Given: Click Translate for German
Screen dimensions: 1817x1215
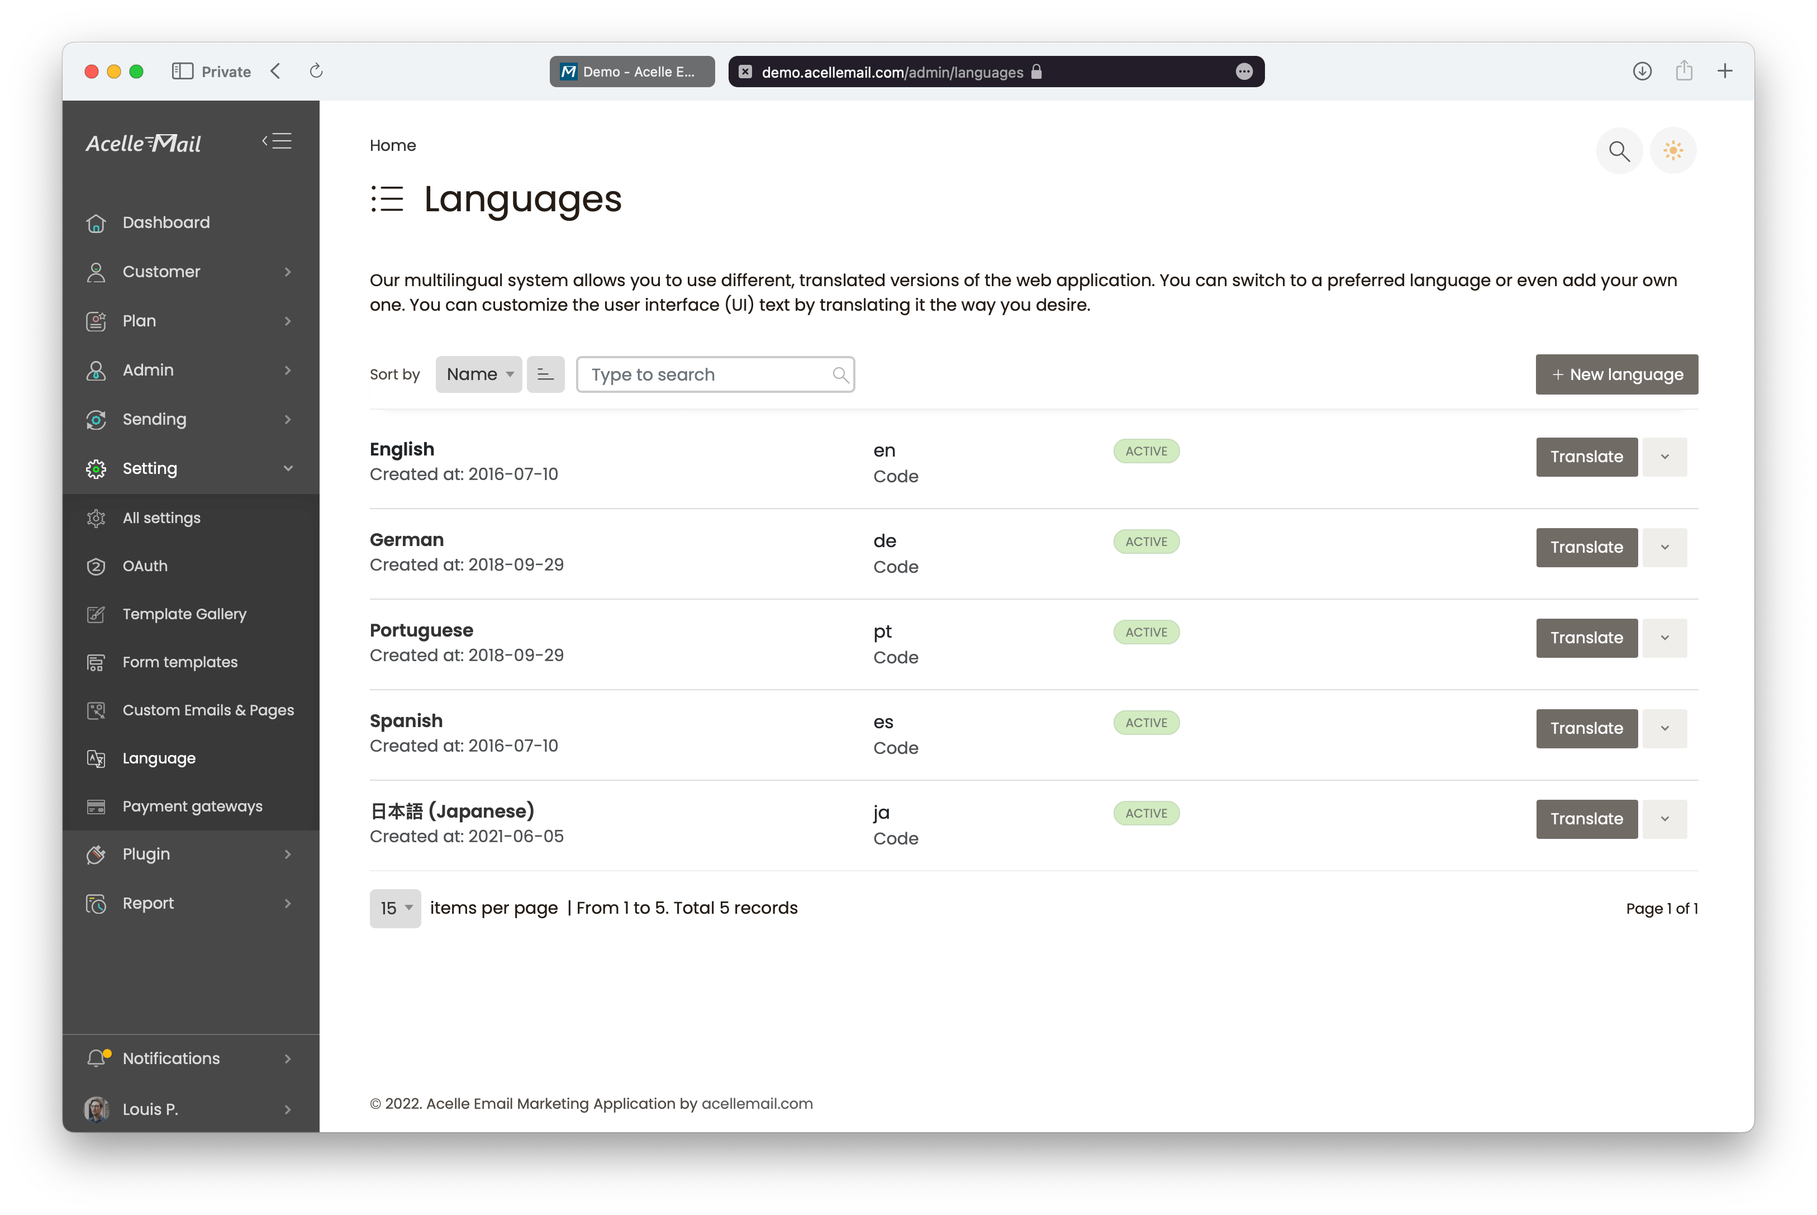Looking at the screenshot, I should click(x=1586, y=548).
